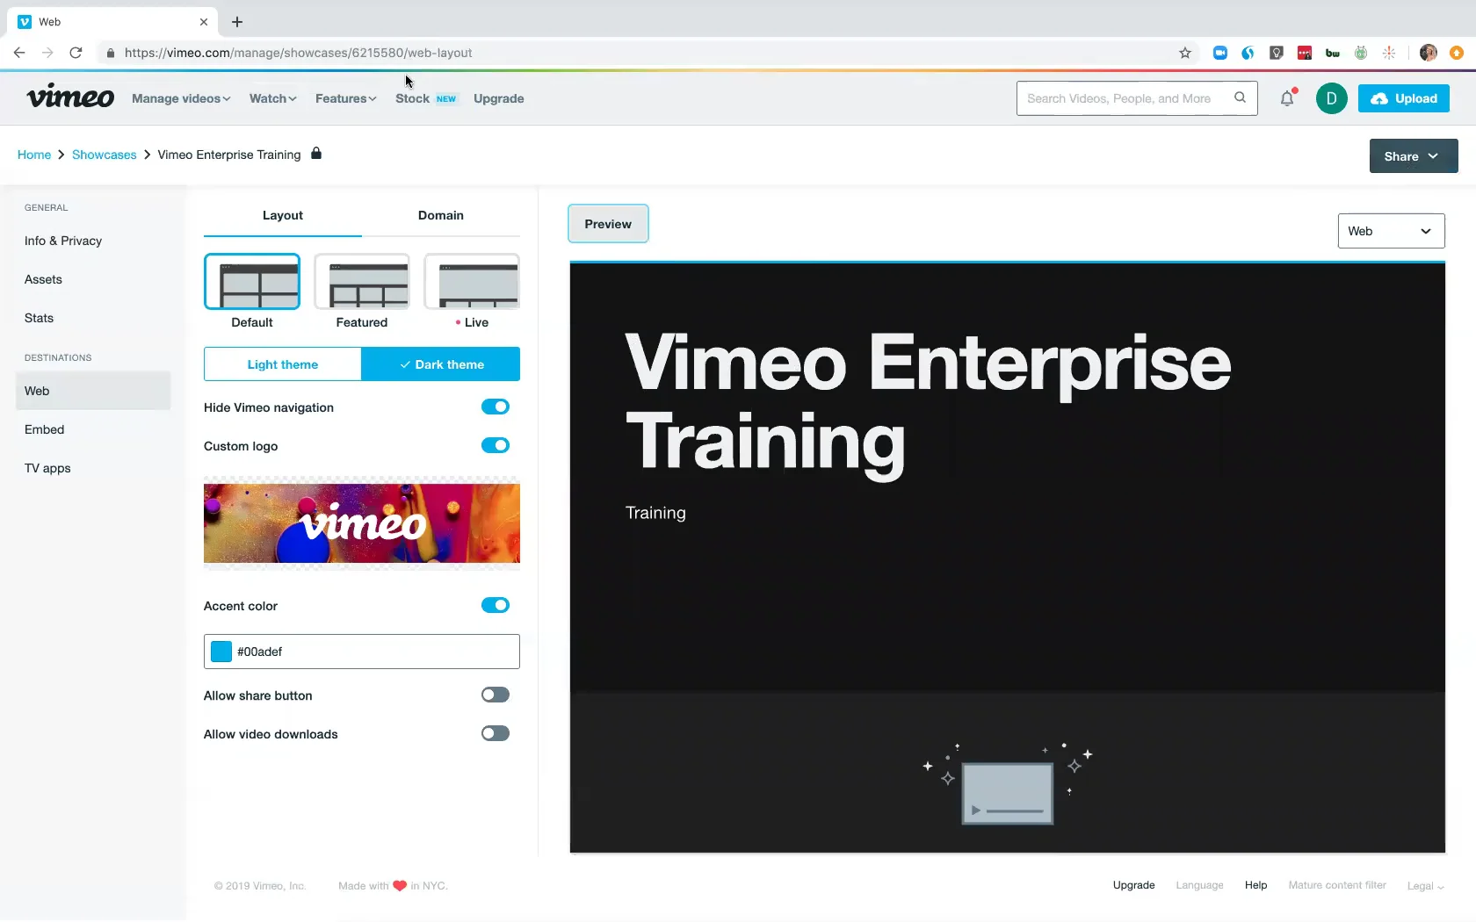Open the green D profile avatar
Viewport: 1476px width, 922px height.
[1331, 98]
